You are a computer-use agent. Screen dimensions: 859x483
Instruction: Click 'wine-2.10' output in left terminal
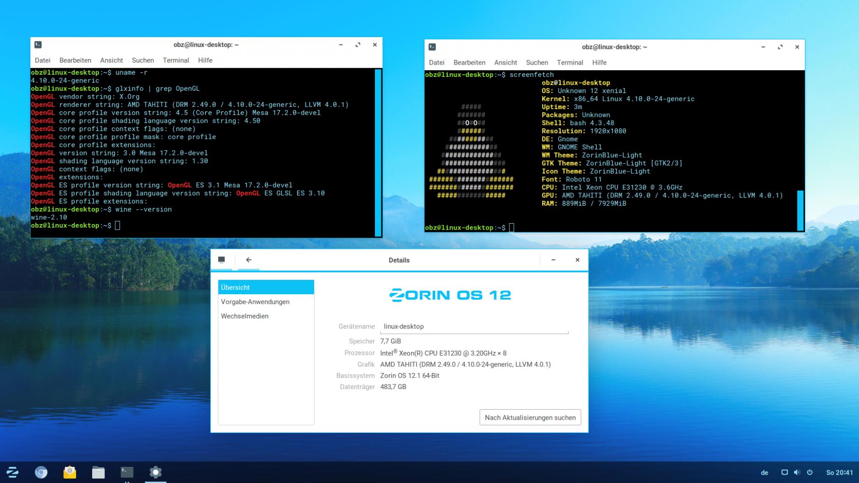(x=49, y=217)
